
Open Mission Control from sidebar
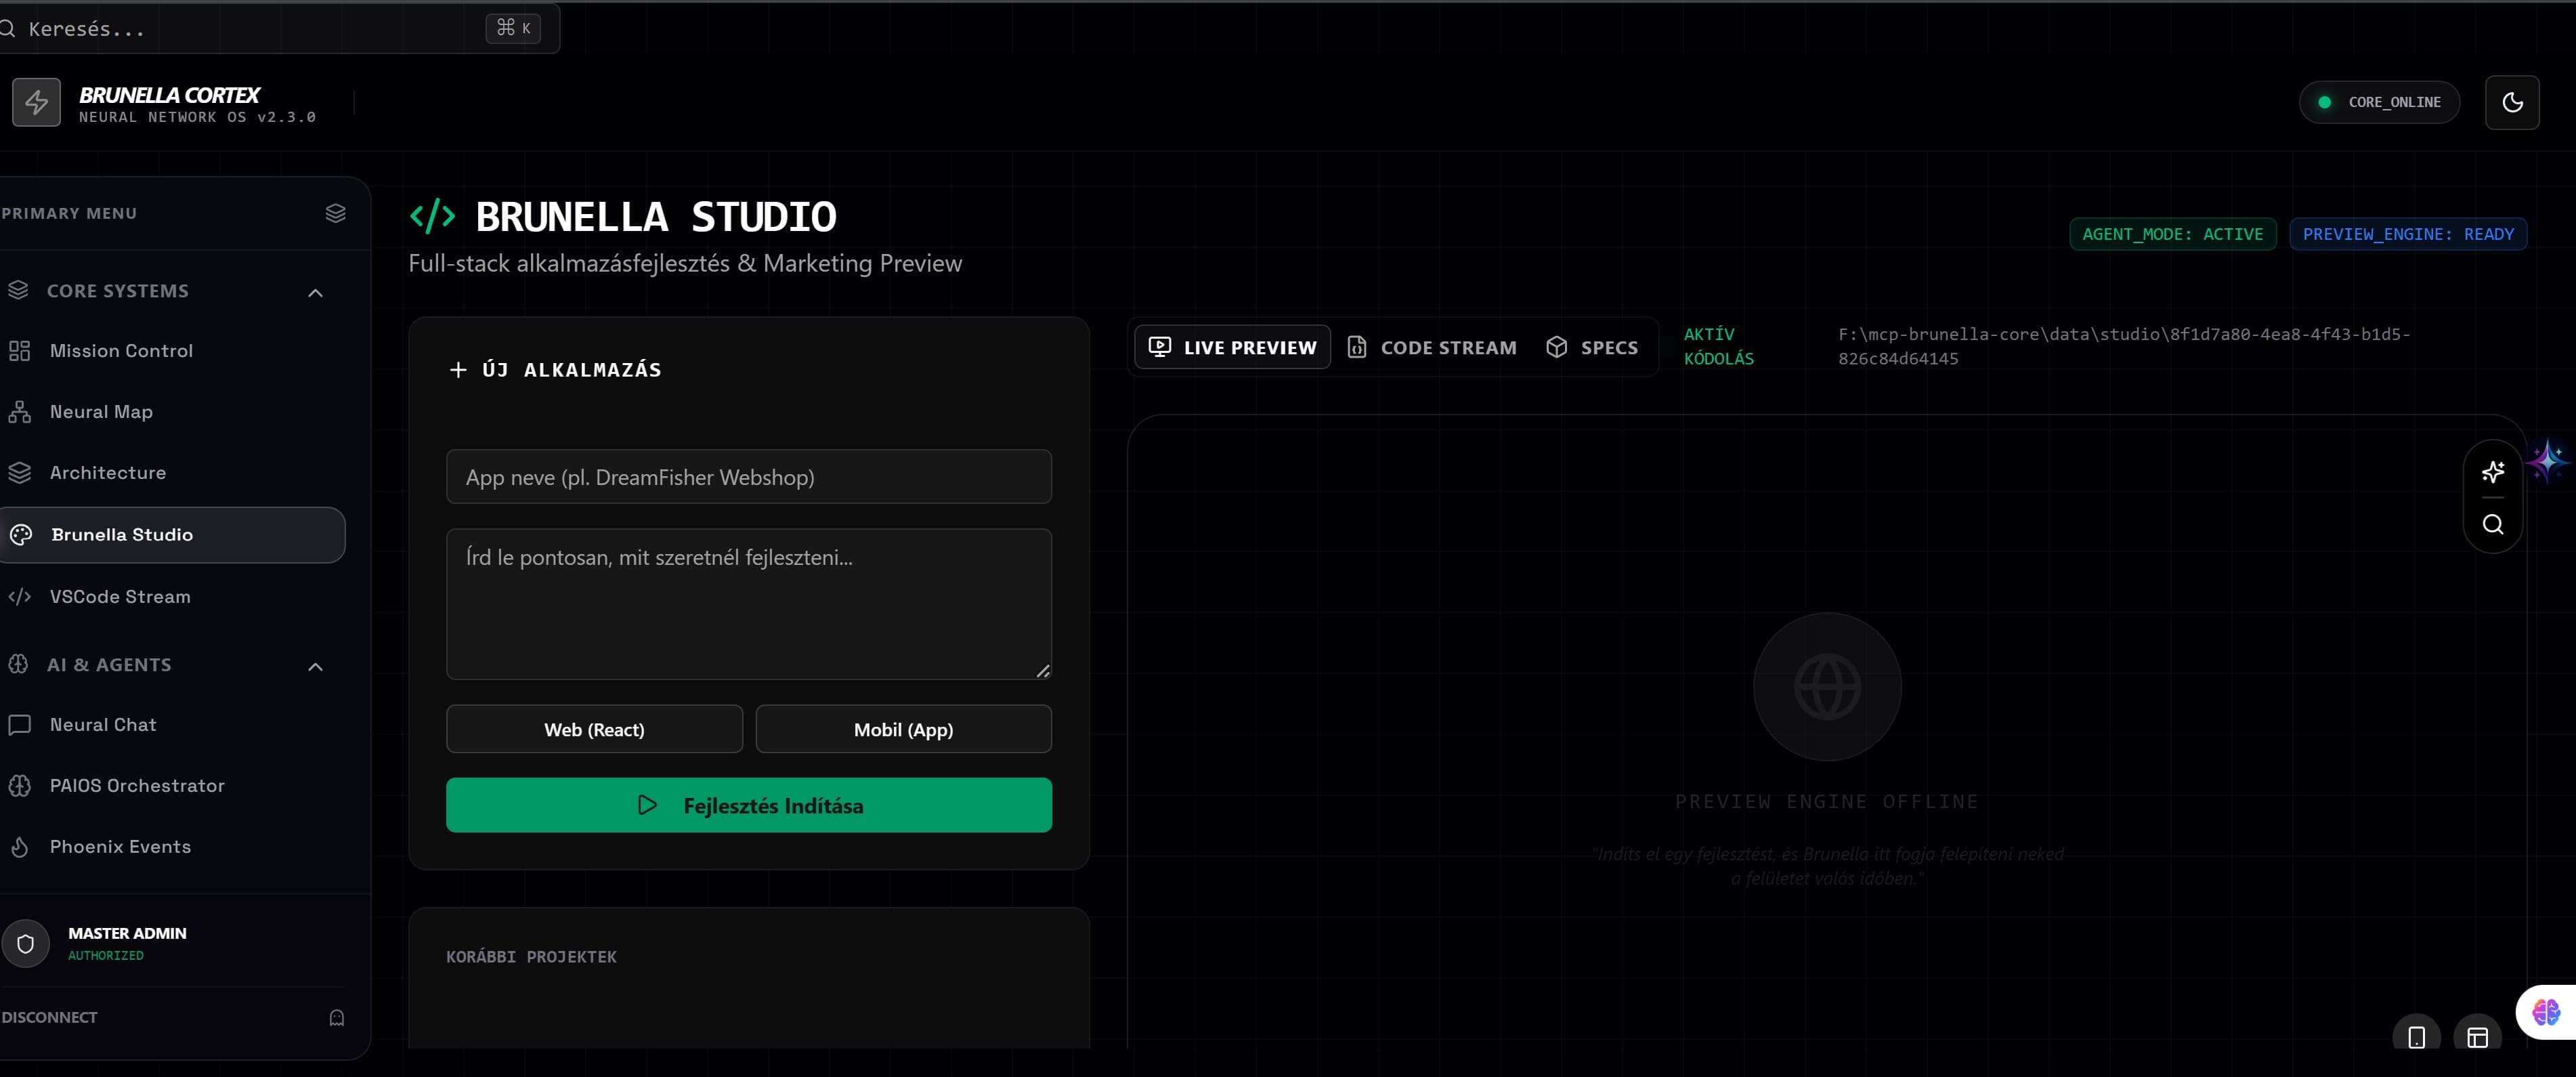[121, 351]
